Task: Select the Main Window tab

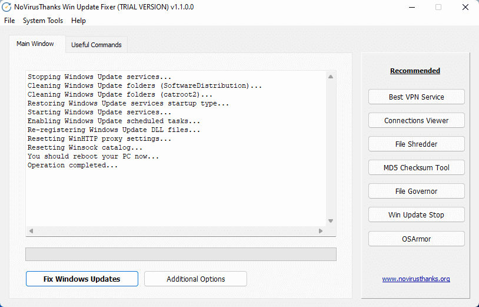Action: [35, 44]
